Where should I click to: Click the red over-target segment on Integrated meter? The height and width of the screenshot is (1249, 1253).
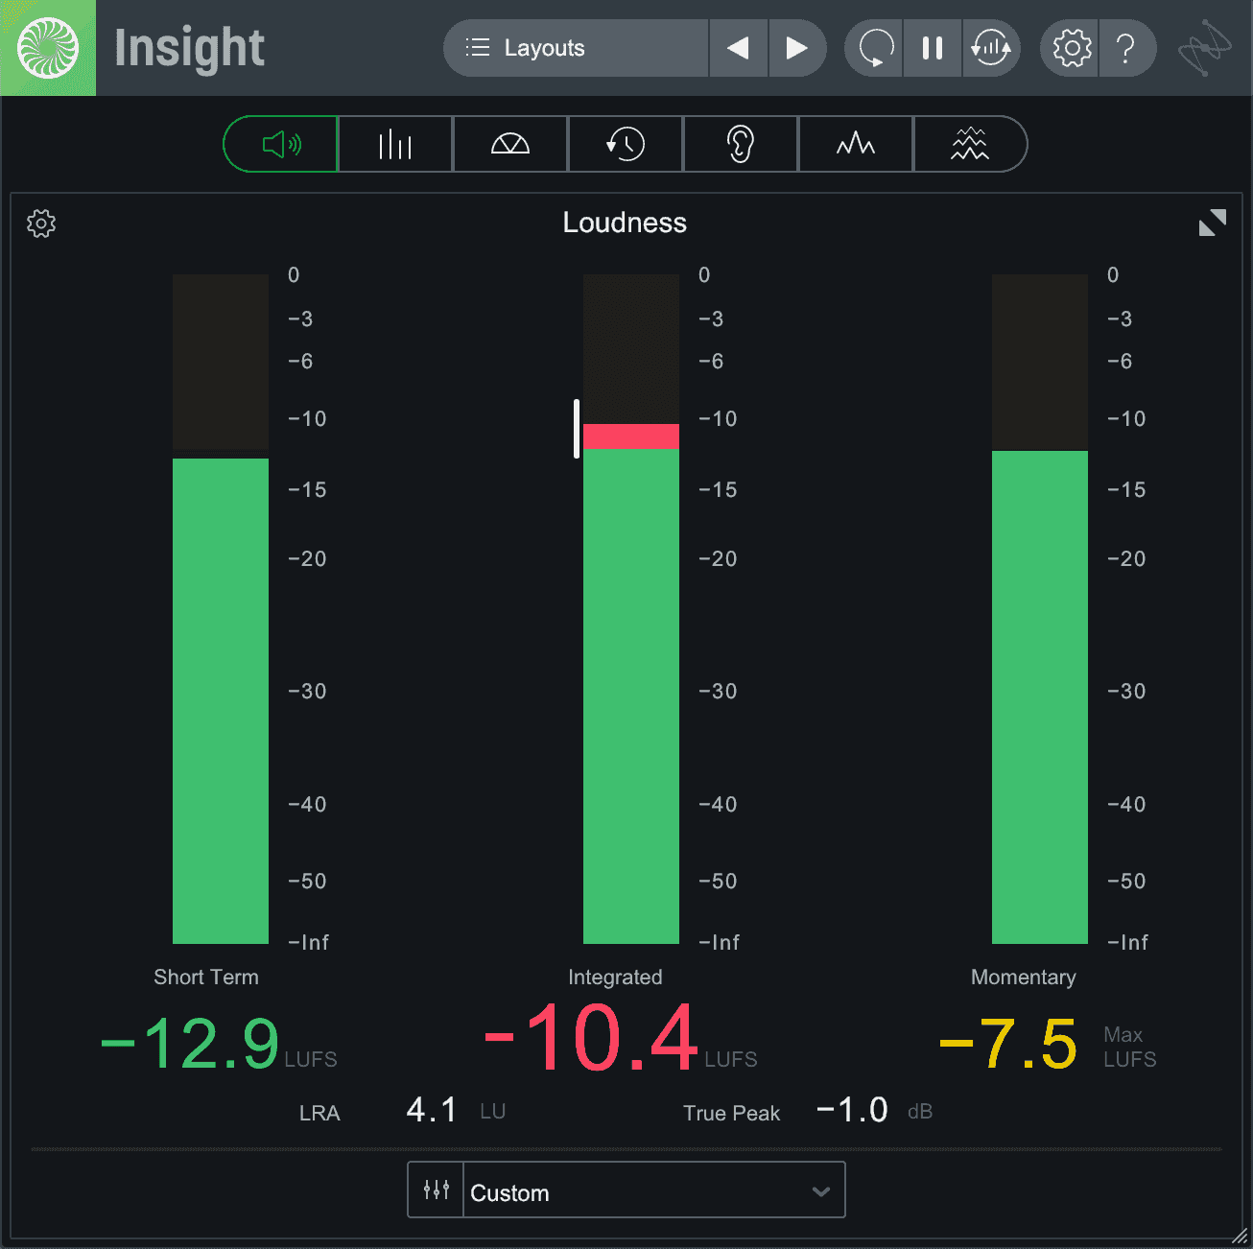[x=631, y=436]
